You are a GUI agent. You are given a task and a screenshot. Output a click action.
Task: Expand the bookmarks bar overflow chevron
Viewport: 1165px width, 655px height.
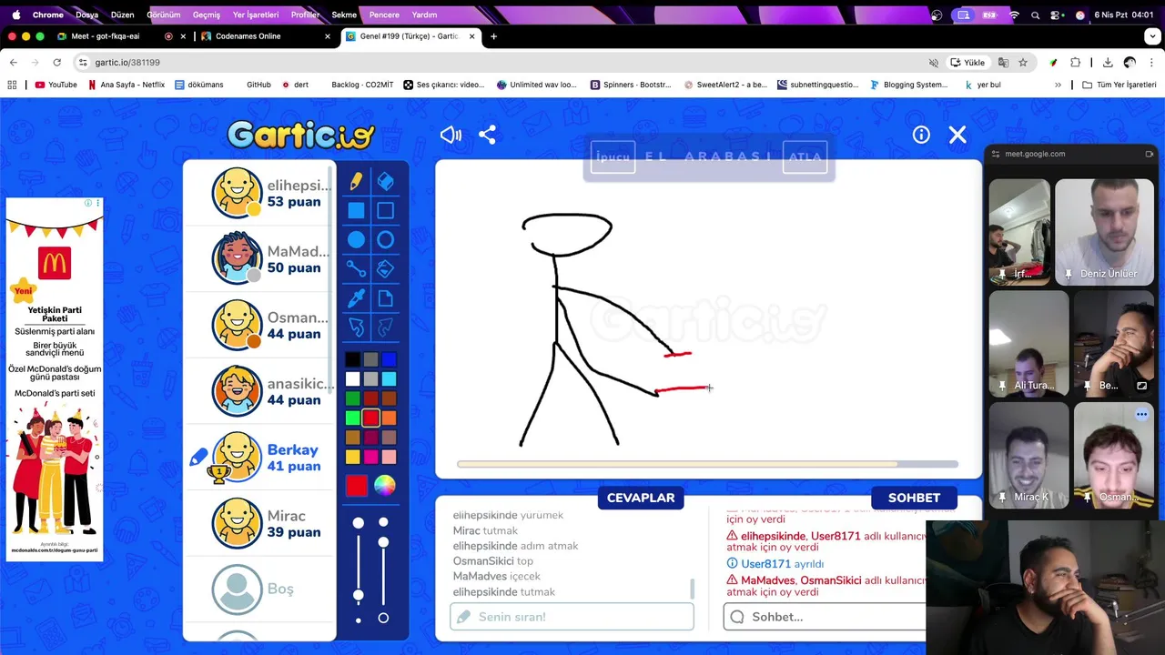[1058, 85]
